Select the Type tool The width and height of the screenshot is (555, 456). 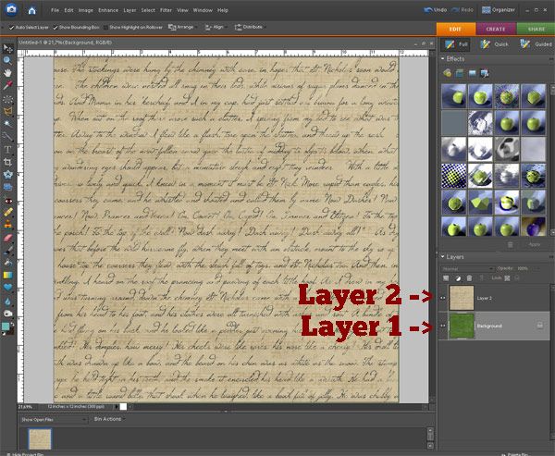[7, 150]
